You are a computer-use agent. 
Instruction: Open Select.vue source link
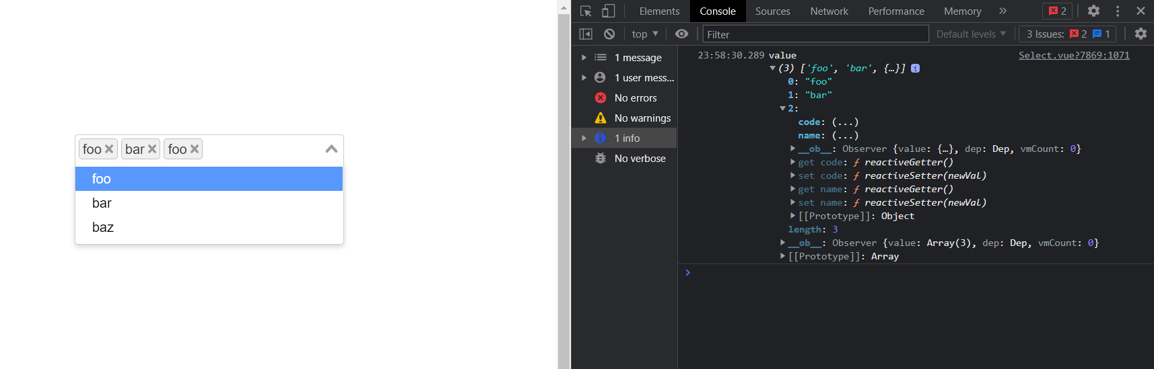[1074, 55]
